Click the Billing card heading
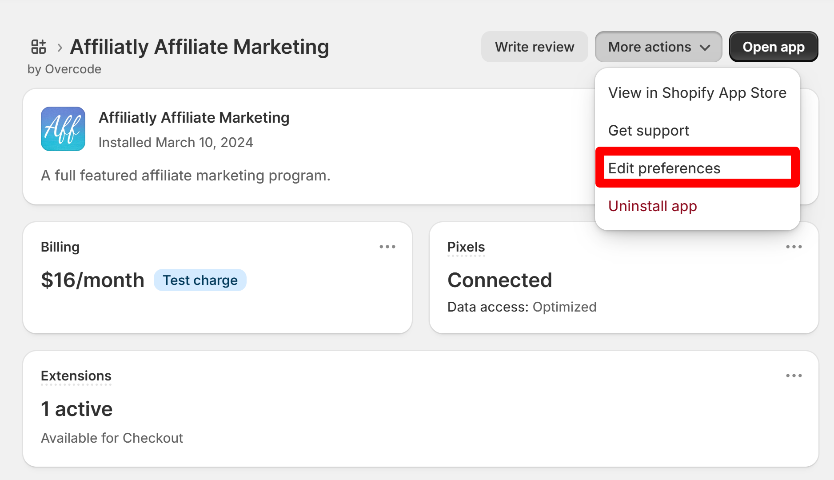 pos(60,247)
